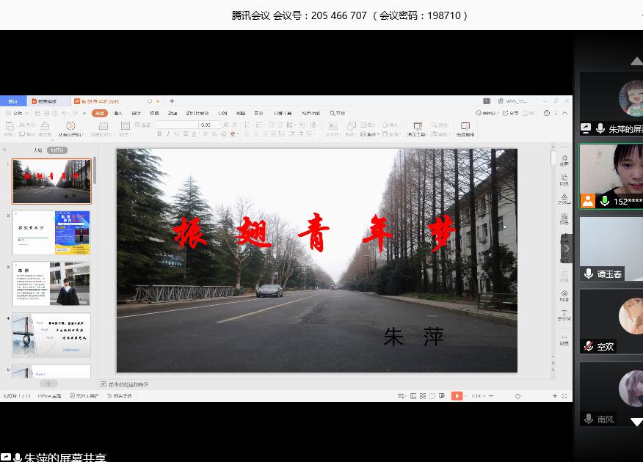The height and width of the screenshot is (462, 643).
Task: Toggle microphone for participant 谭玉春
Action: pos(588,274)
